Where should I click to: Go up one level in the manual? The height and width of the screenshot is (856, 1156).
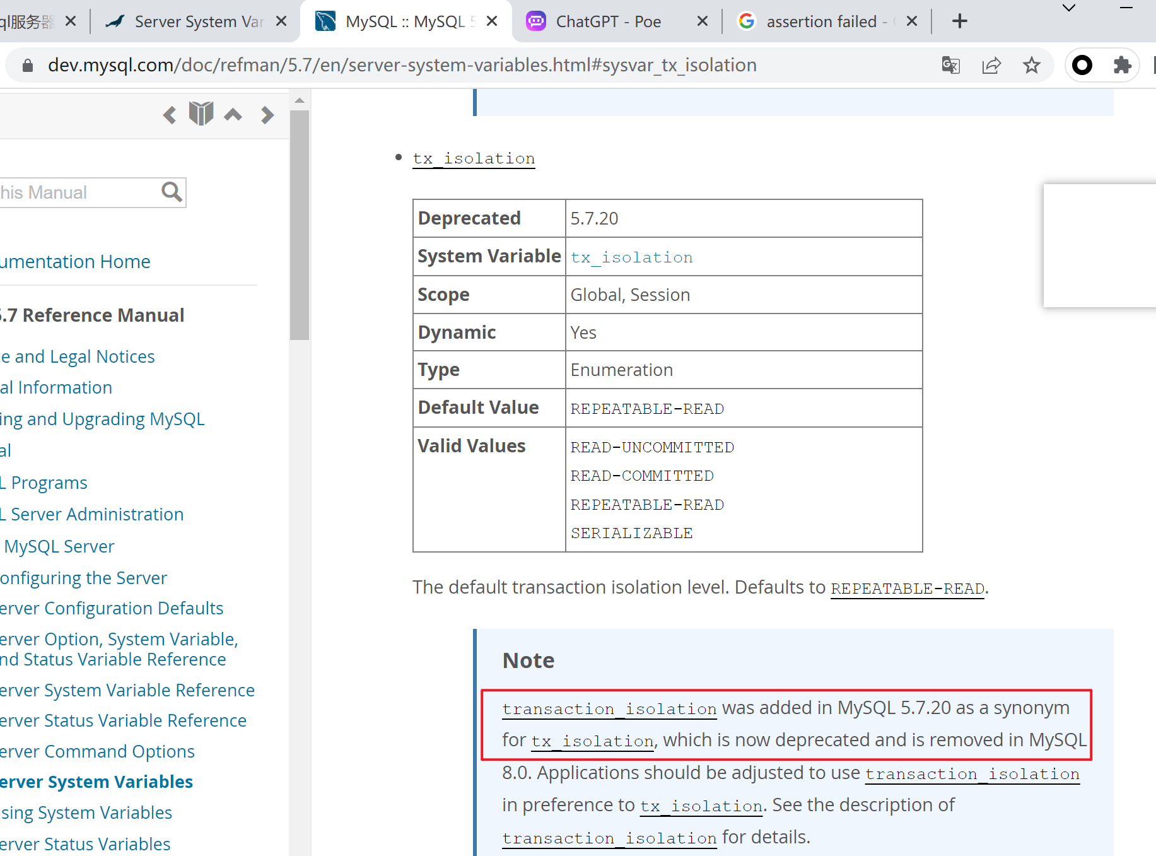point(233,115)
